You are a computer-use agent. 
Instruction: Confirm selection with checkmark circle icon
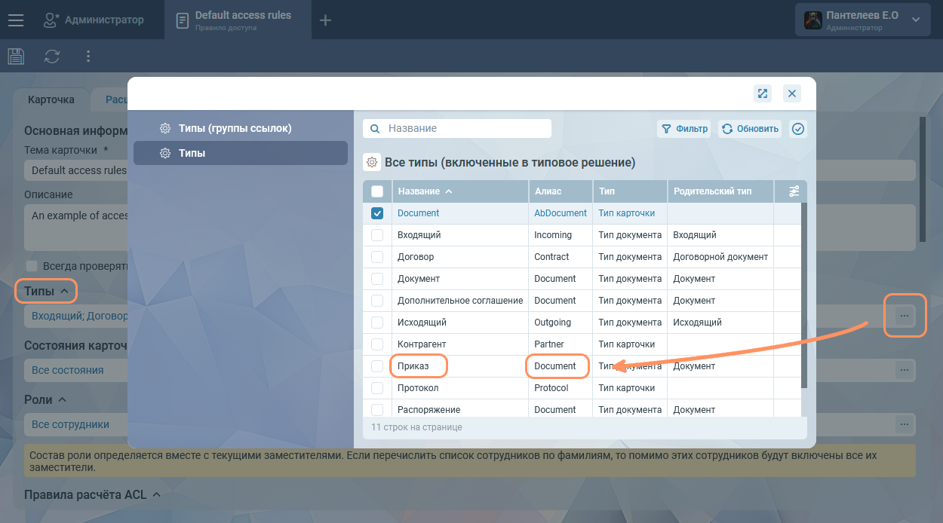pyautogui.click(x=798, y=129)
